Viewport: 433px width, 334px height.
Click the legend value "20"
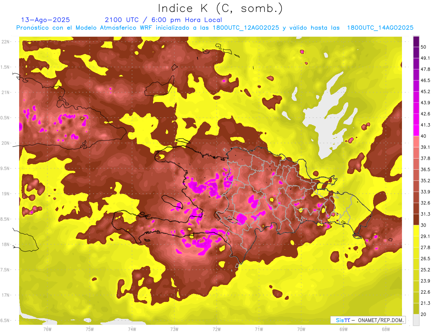[424, 314]
